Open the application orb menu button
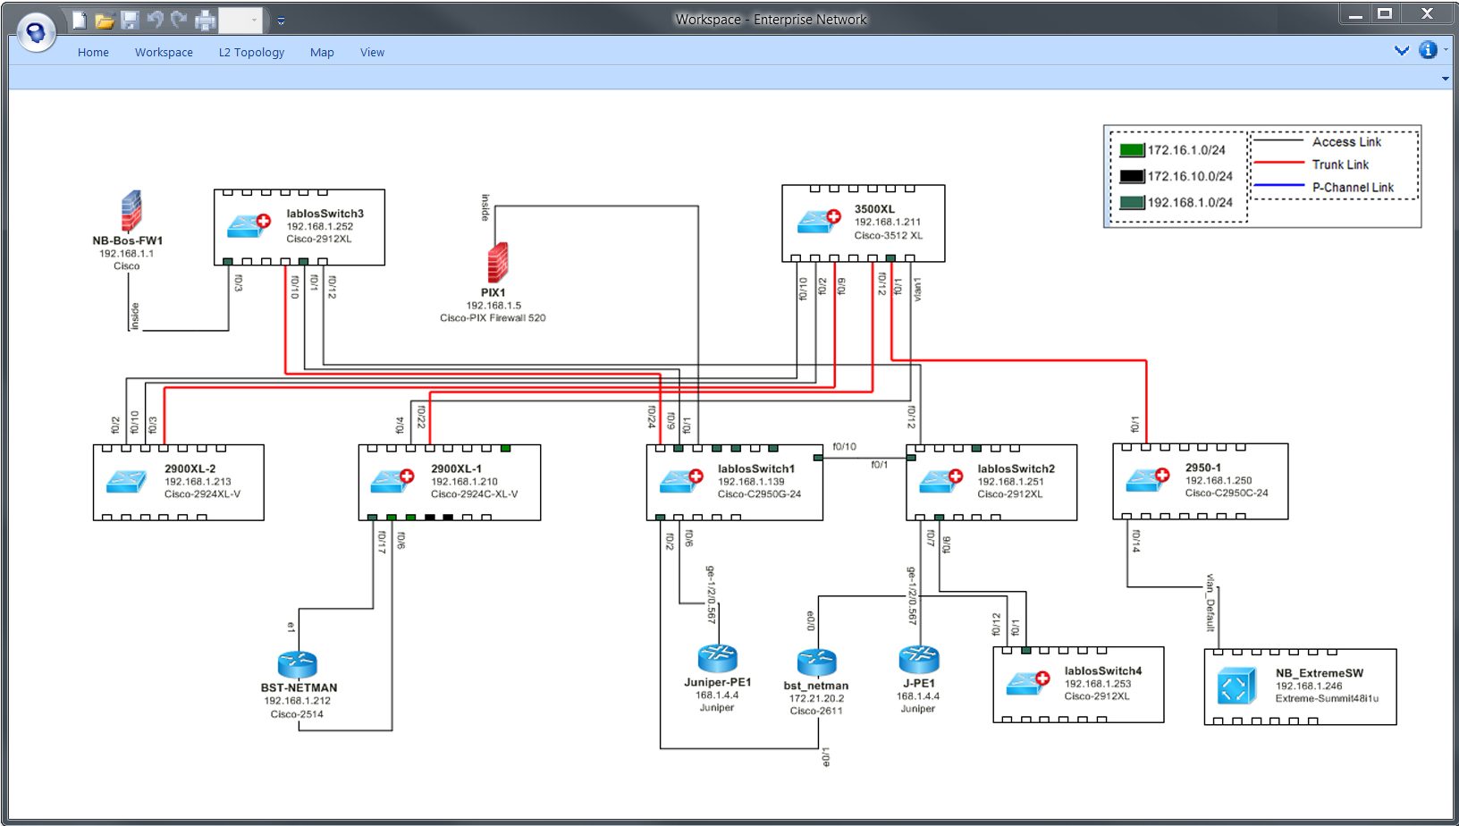Viewport: 1459px width, 826px height. 37,33
